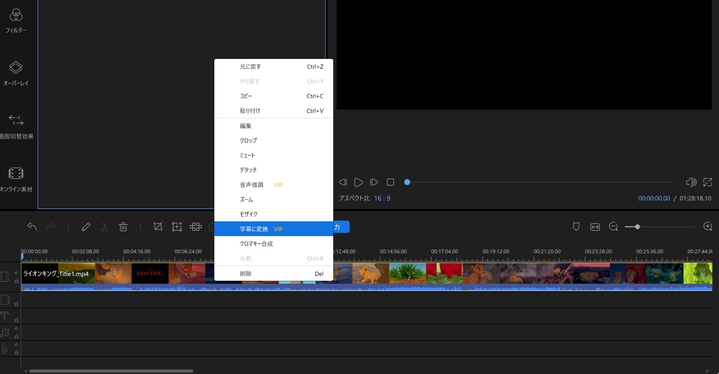Click the timeline zoom slider

click(660, 227)
